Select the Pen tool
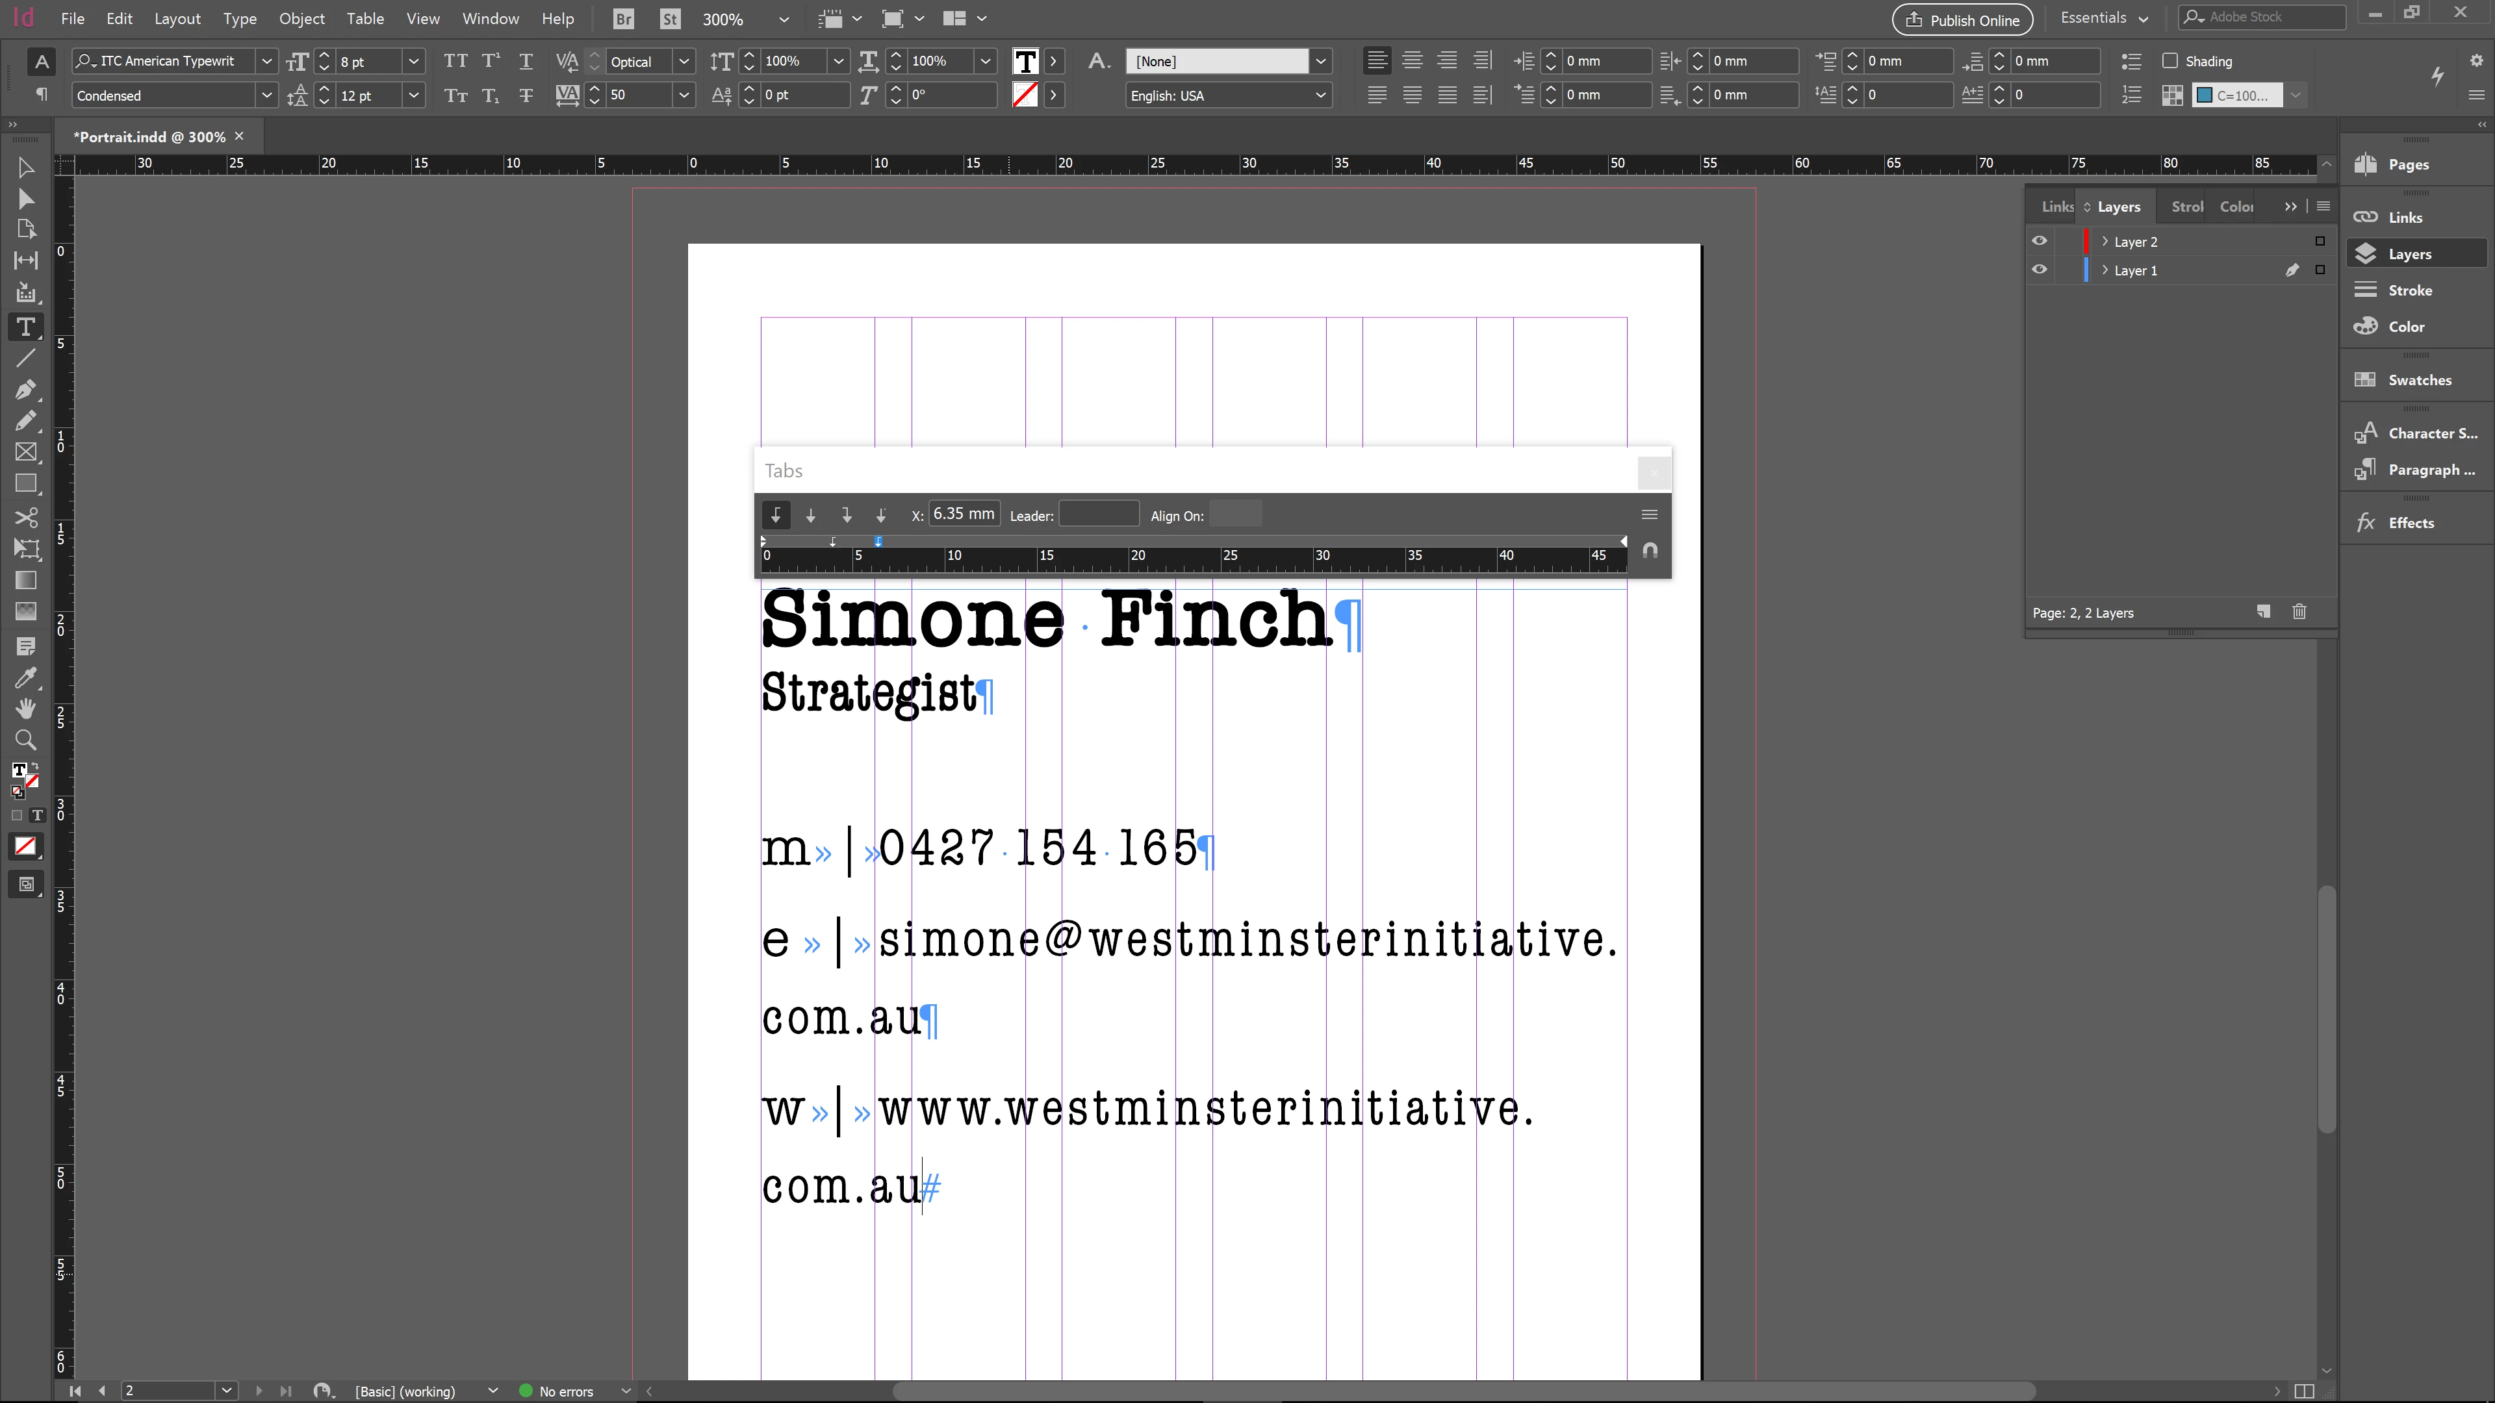This screenshot has height=1403, width=2495. click(x=26, y=389)
